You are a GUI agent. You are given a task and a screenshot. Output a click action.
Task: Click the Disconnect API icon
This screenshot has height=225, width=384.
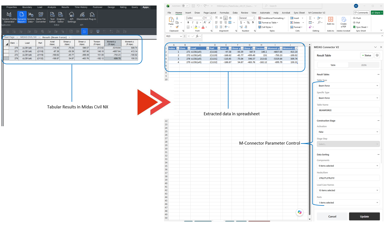(82, 16)
